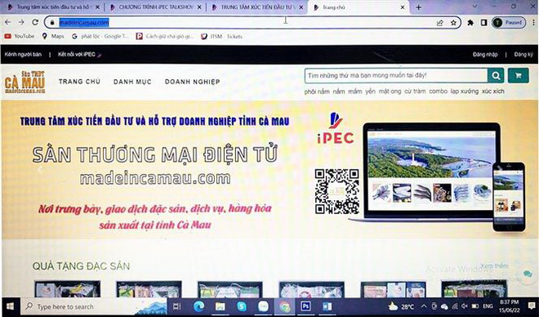
Task: Close the CHƯƠNG TRÌNH IPEC TALKSHOW tab
Action: click(x=199, y=7)
